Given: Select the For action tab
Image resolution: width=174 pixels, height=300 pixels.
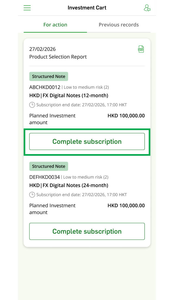Looking at the screenshot, I should [55, 25].
